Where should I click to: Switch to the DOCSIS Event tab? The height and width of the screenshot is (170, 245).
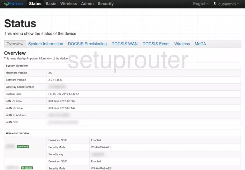click(x=156, y=44)
